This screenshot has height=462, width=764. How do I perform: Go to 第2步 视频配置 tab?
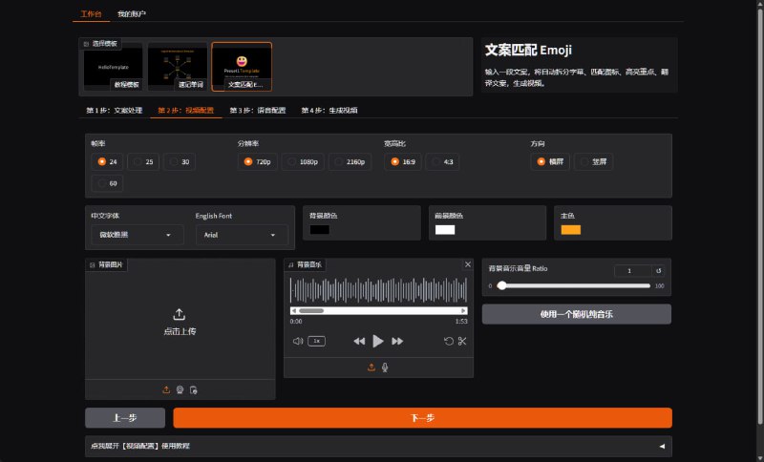[185, 111]
